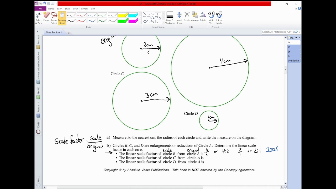Collapse the page tabs pane
Screen dimensions: 336x189
pyautogui.click(x=300, y=38)
